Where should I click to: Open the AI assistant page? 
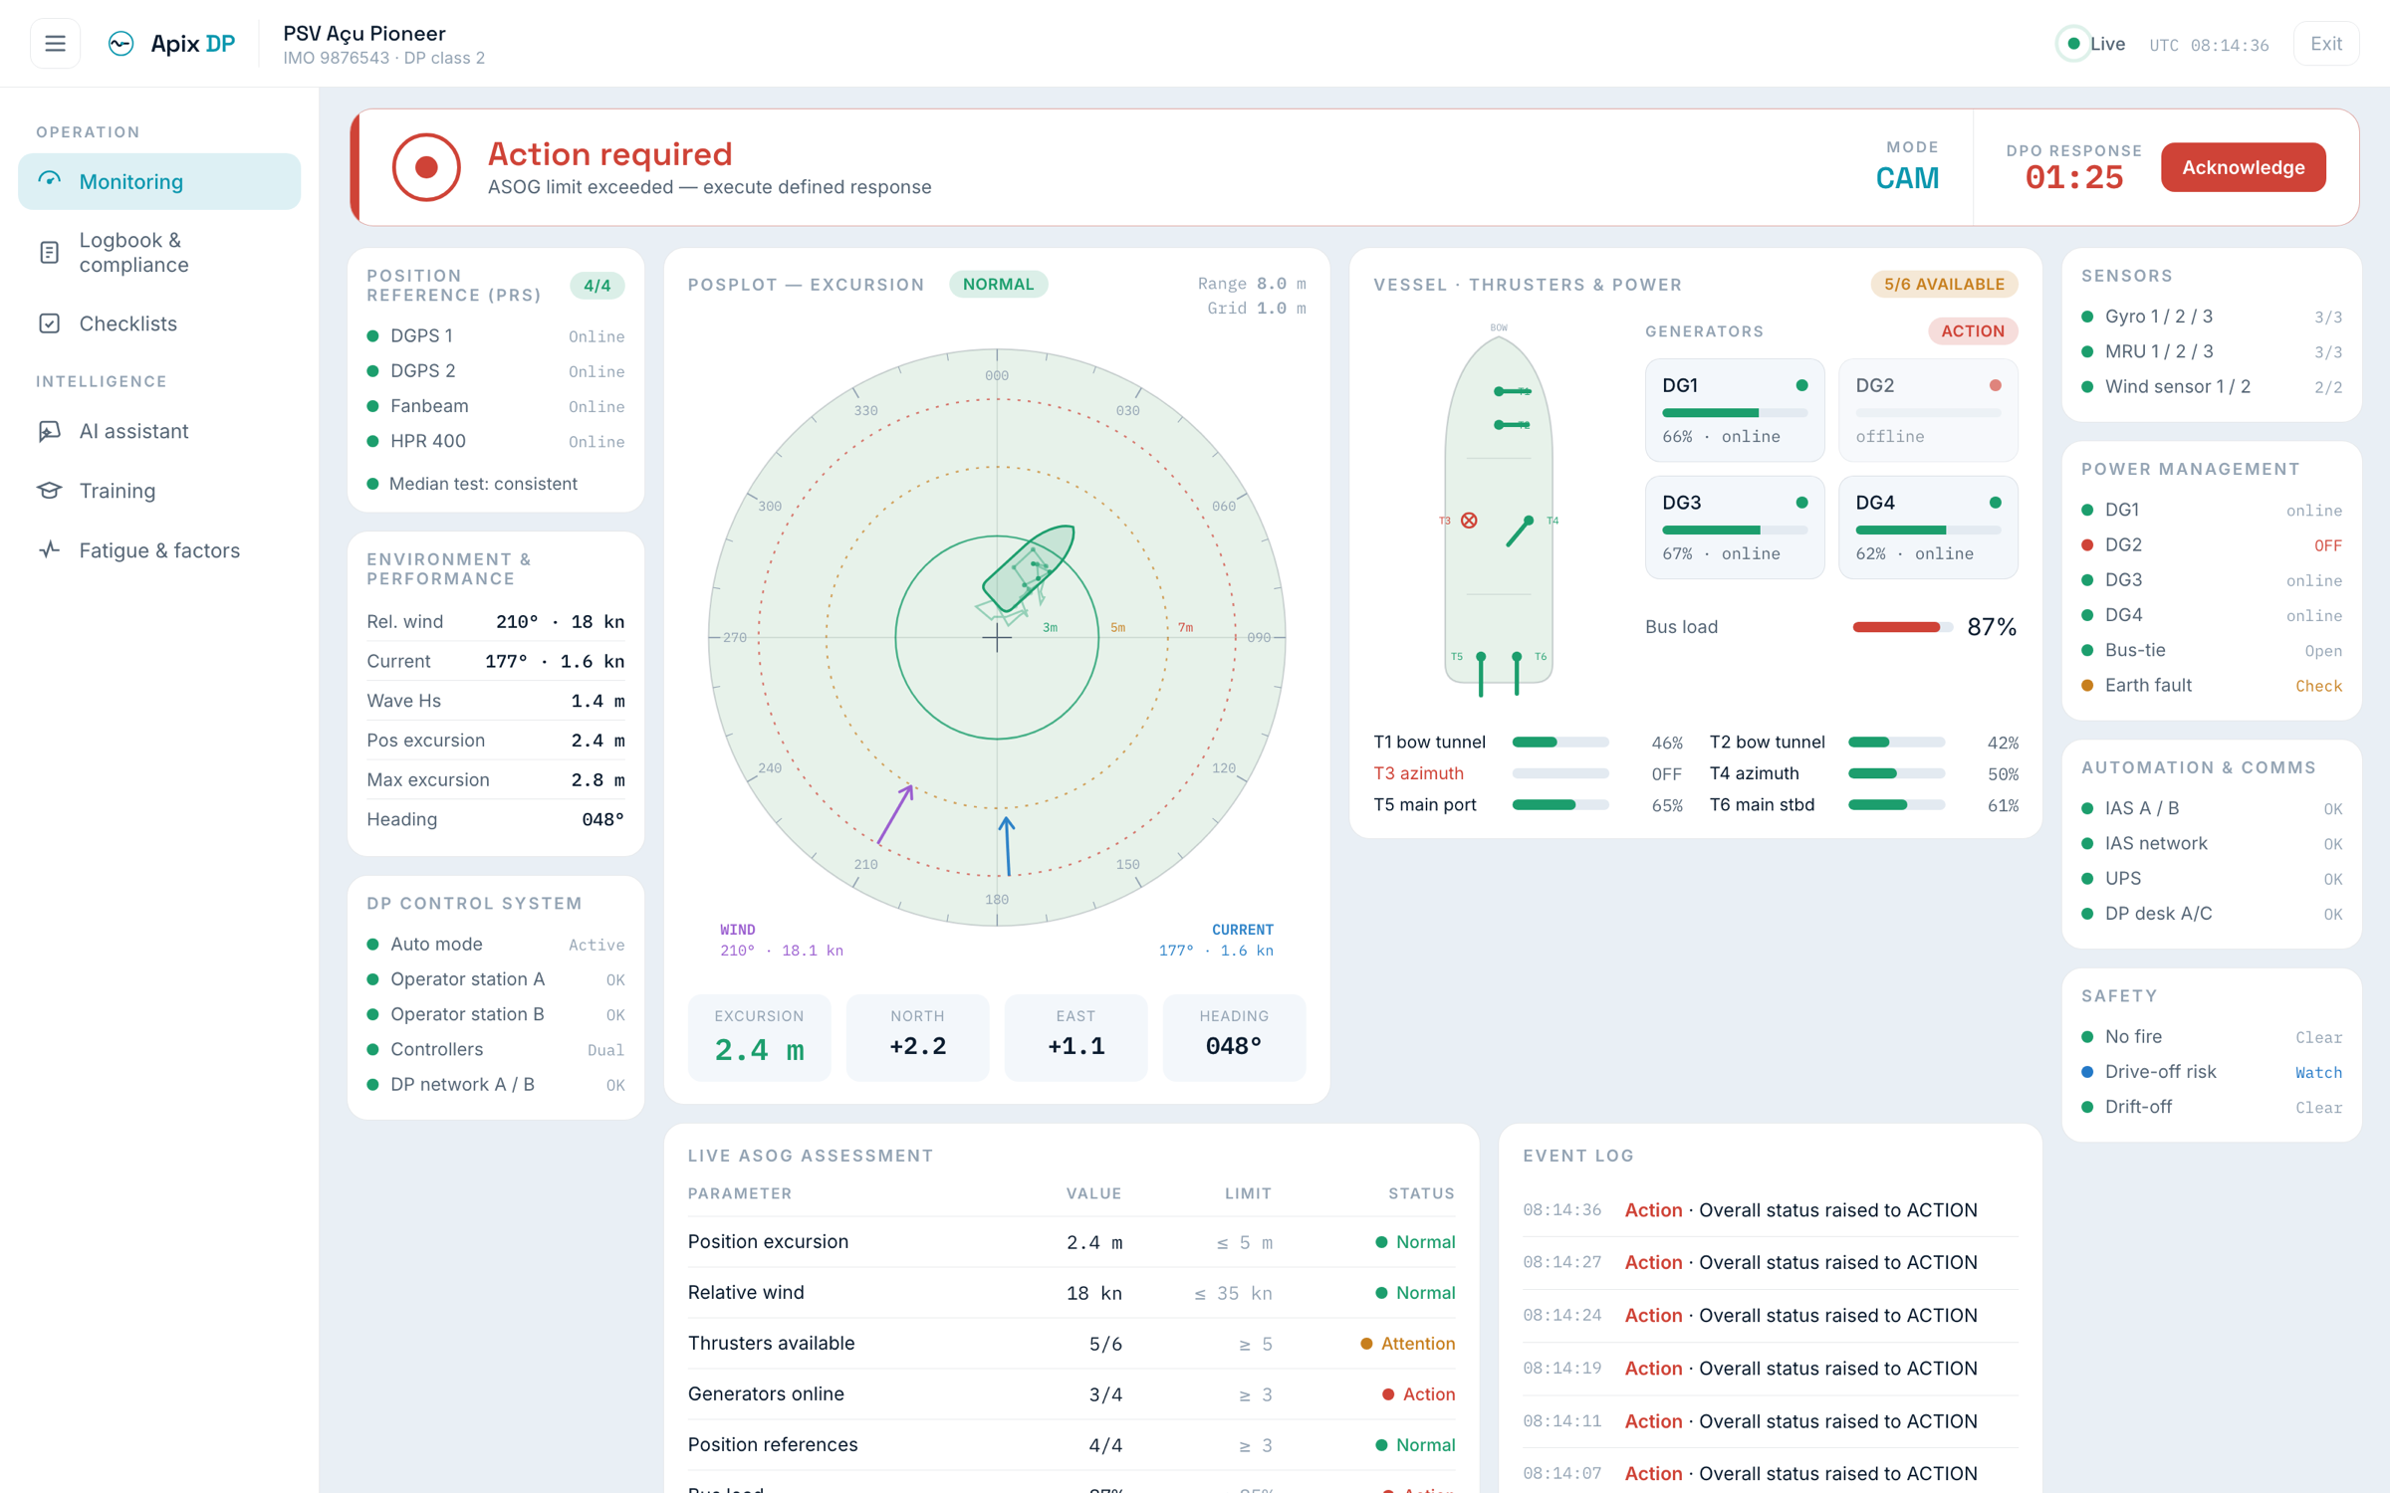(x=159, y=431)
